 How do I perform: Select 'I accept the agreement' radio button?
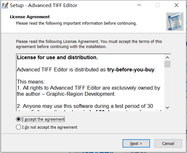[x=19, y=119]
